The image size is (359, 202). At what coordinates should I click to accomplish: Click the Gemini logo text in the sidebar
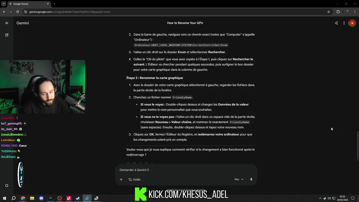[x=23, y=23]
